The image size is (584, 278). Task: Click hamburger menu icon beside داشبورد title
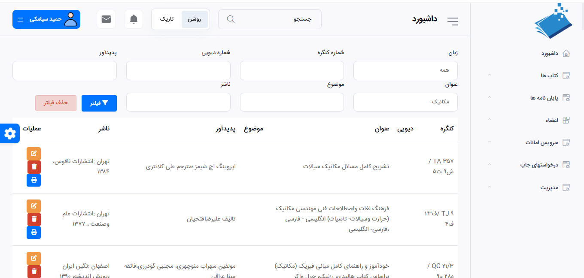pos(453,21)
